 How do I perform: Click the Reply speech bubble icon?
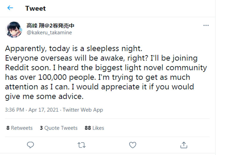click(x=30, y=145)
